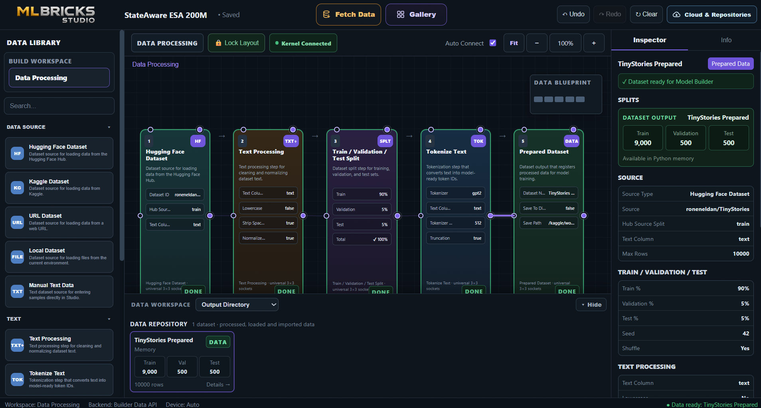Click the HF icon of Hugging Face Dataset library item
This screenshot has height=408, width=761.
pyautogui.click(x=17, y=153)
